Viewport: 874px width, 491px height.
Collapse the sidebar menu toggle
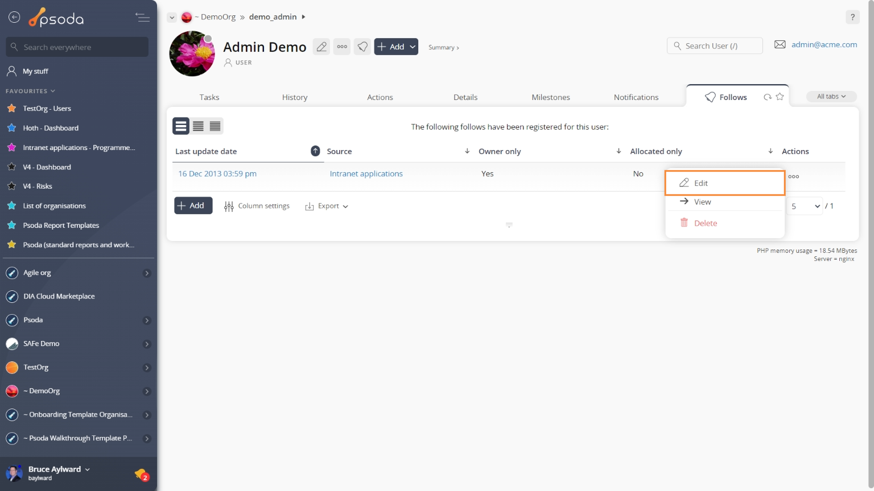coord(142,18)
